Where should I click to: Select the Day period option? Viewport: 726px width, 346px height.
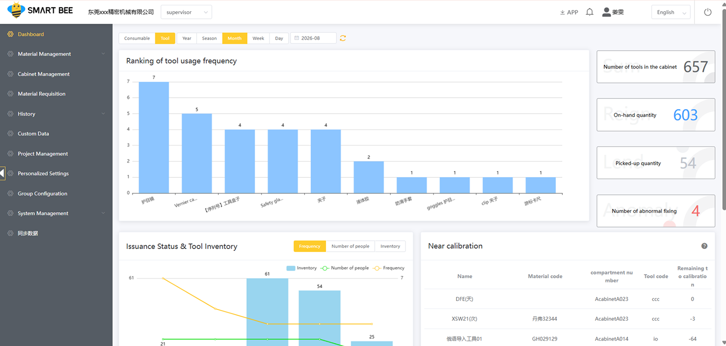pyautogui.click(x=279, y=38)
